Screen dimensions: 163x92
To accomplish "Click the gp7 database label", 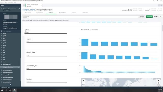I will click(4, 55).
